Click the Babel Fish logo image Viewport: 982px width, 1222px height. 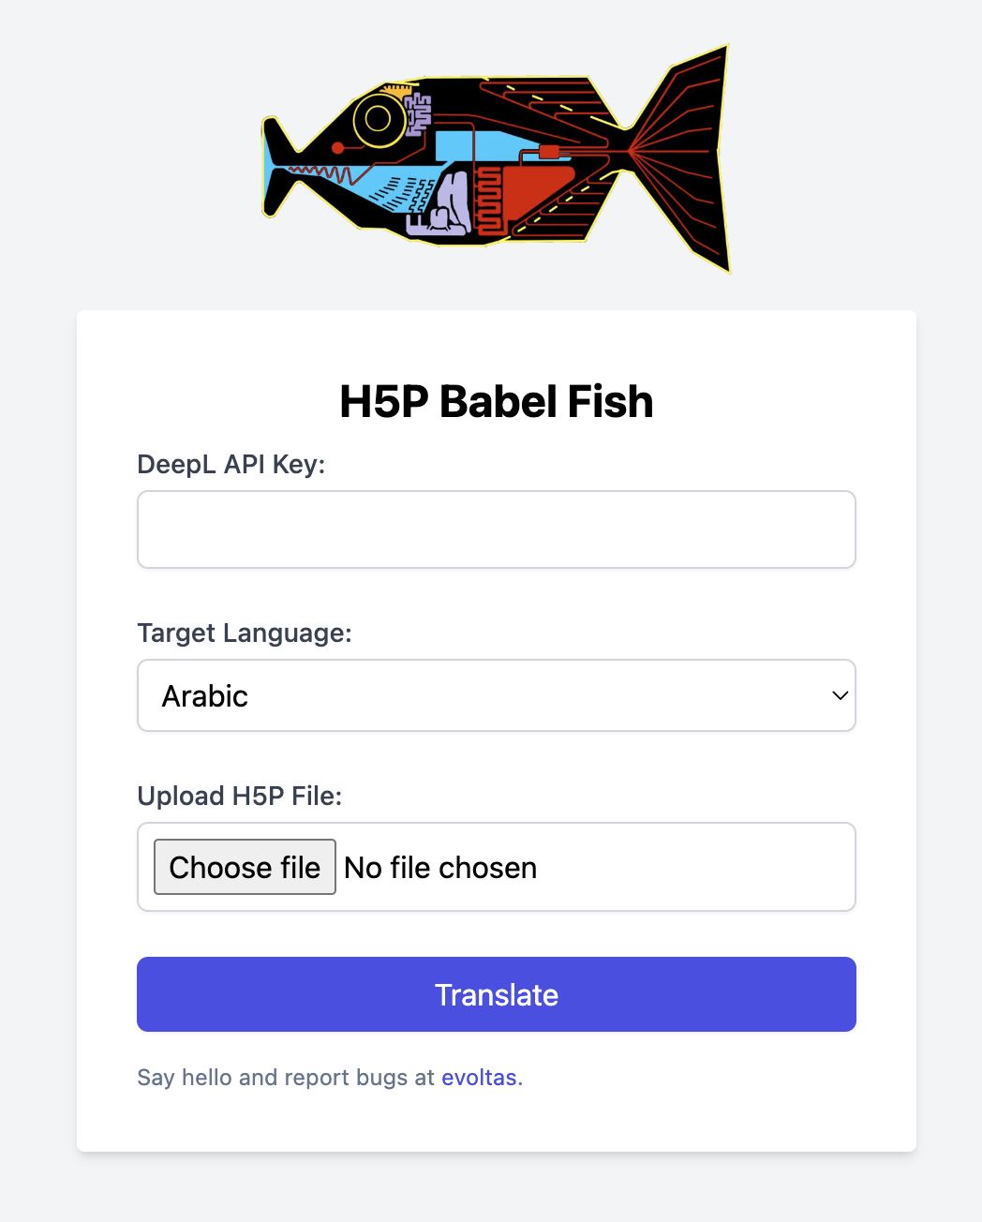[496, 157]
